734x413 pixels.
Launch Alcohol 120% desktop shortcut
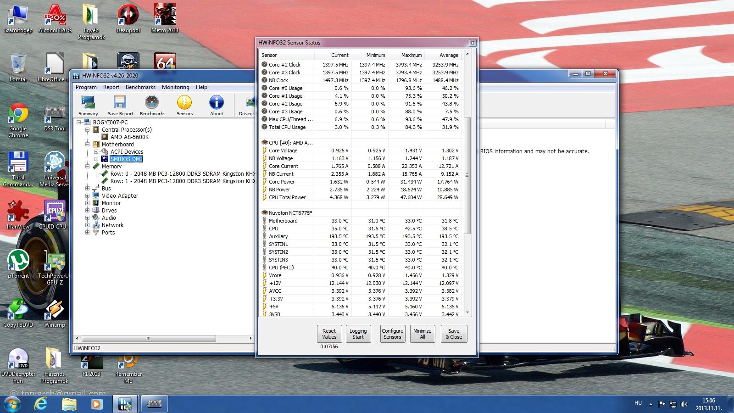[55, 19]
